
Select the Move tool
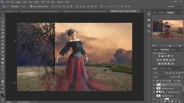(x=3, y=15)
